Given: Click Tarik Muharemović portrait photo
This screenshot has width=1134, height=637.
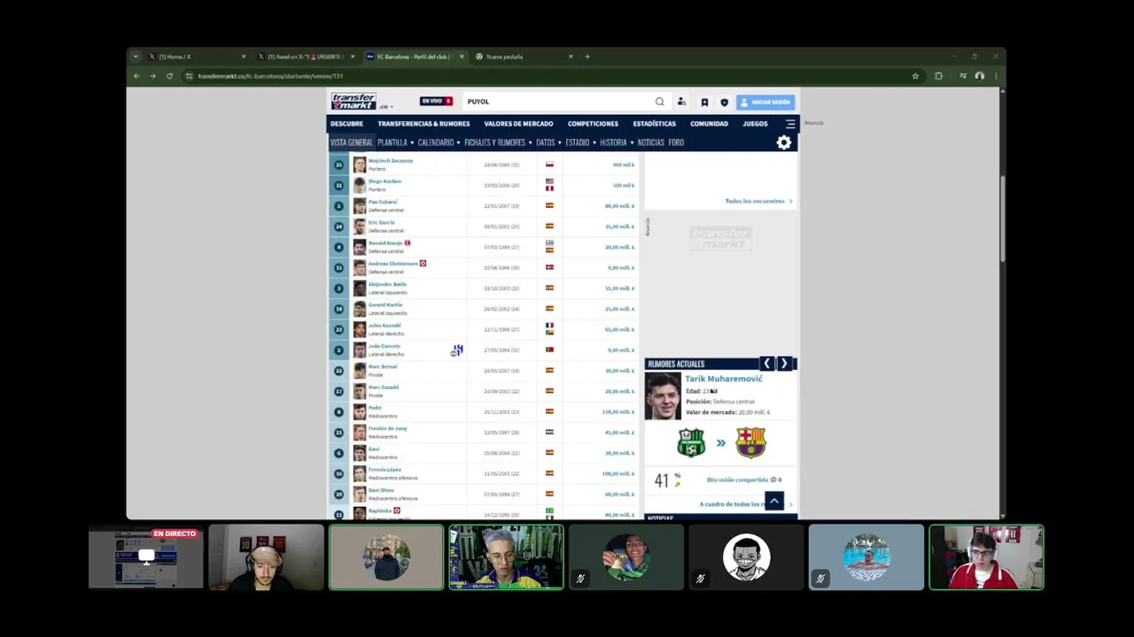Looking at the screenshot, I should [663, 395].
